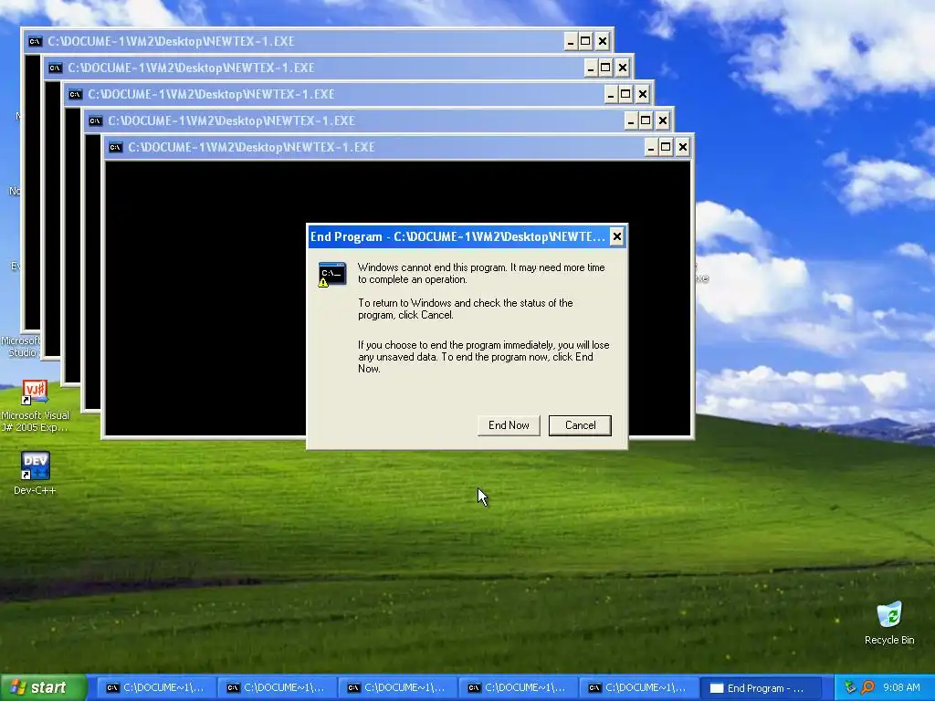Viewport: 935px width, 701px height.
Task: Open the Microsoft Visual J# 2005 Express desktop shortcut
Action: pos(35,406)
